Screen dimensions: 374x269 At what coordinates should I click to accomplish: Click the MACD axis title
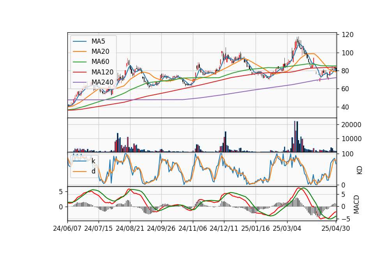tap(356, 205)
